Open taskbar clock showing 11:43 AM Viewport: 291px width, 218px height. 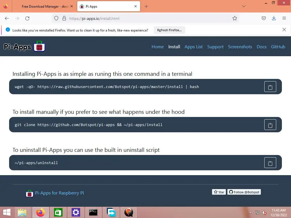coord(278,213)
